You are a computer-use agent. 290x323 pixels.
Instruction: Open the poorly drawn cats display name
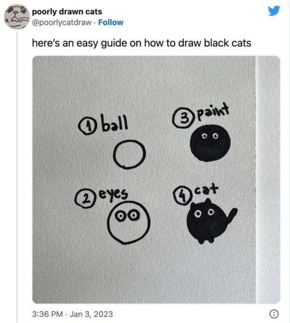67,12
